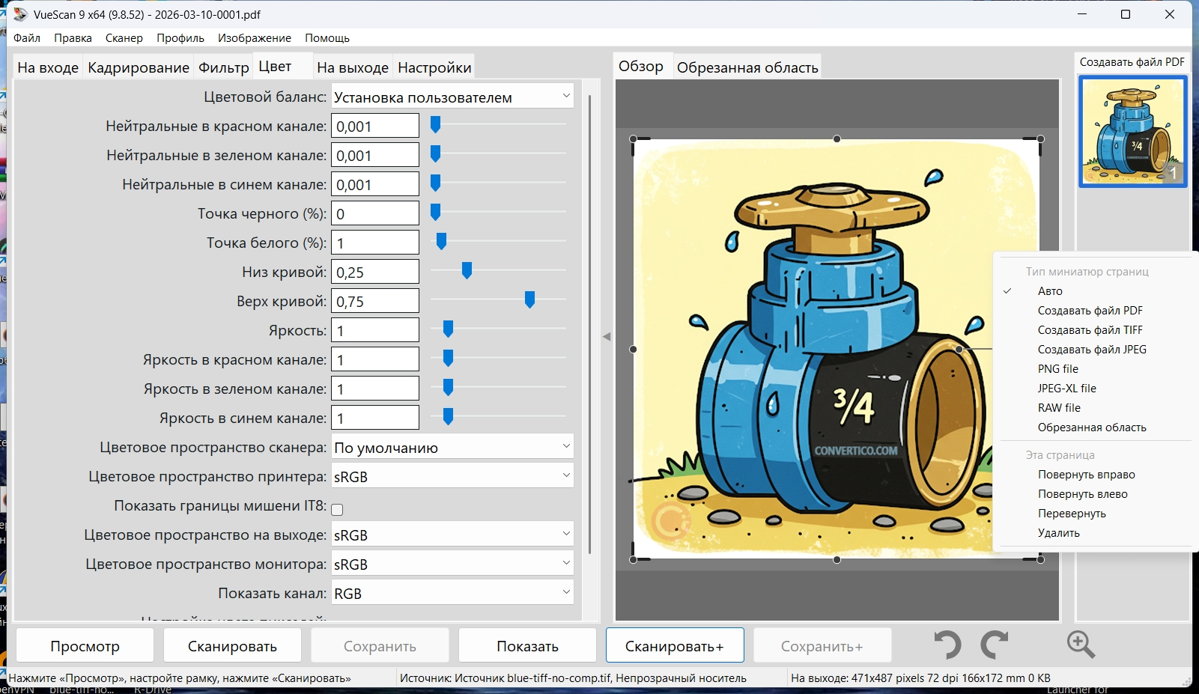Open the 'Изображение' menu
1199x694 pixels.
coord(254,38)
